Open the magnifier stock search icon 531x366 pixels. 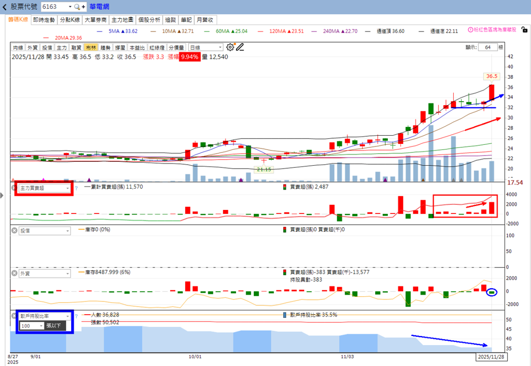[77, 7]
